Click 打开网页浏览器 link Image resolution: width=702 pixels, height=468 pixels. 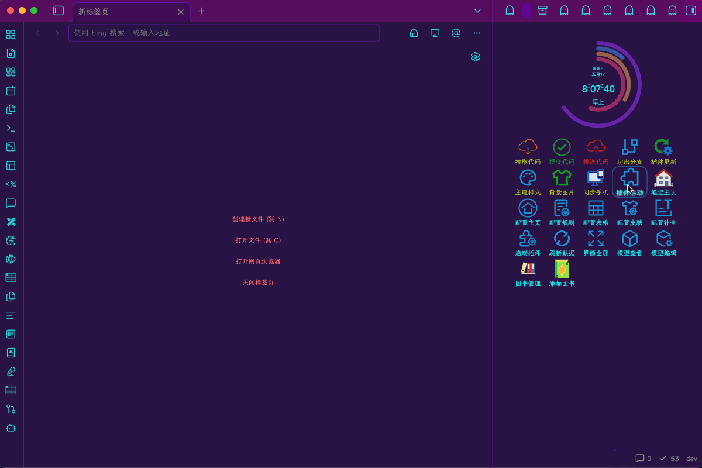(x=258, y=261)
